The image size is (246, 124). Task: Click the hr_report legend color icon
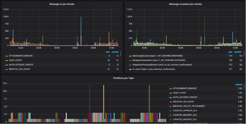(x=131, y=69)
